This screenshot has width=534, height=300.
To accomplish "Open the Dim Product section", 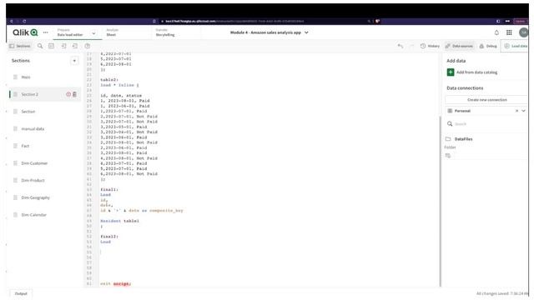I will pos(33,180).
